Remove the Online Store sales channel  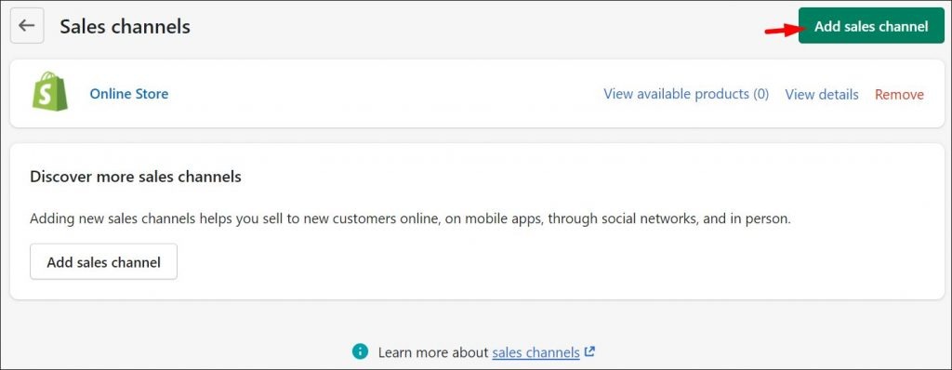pos(899,95)
